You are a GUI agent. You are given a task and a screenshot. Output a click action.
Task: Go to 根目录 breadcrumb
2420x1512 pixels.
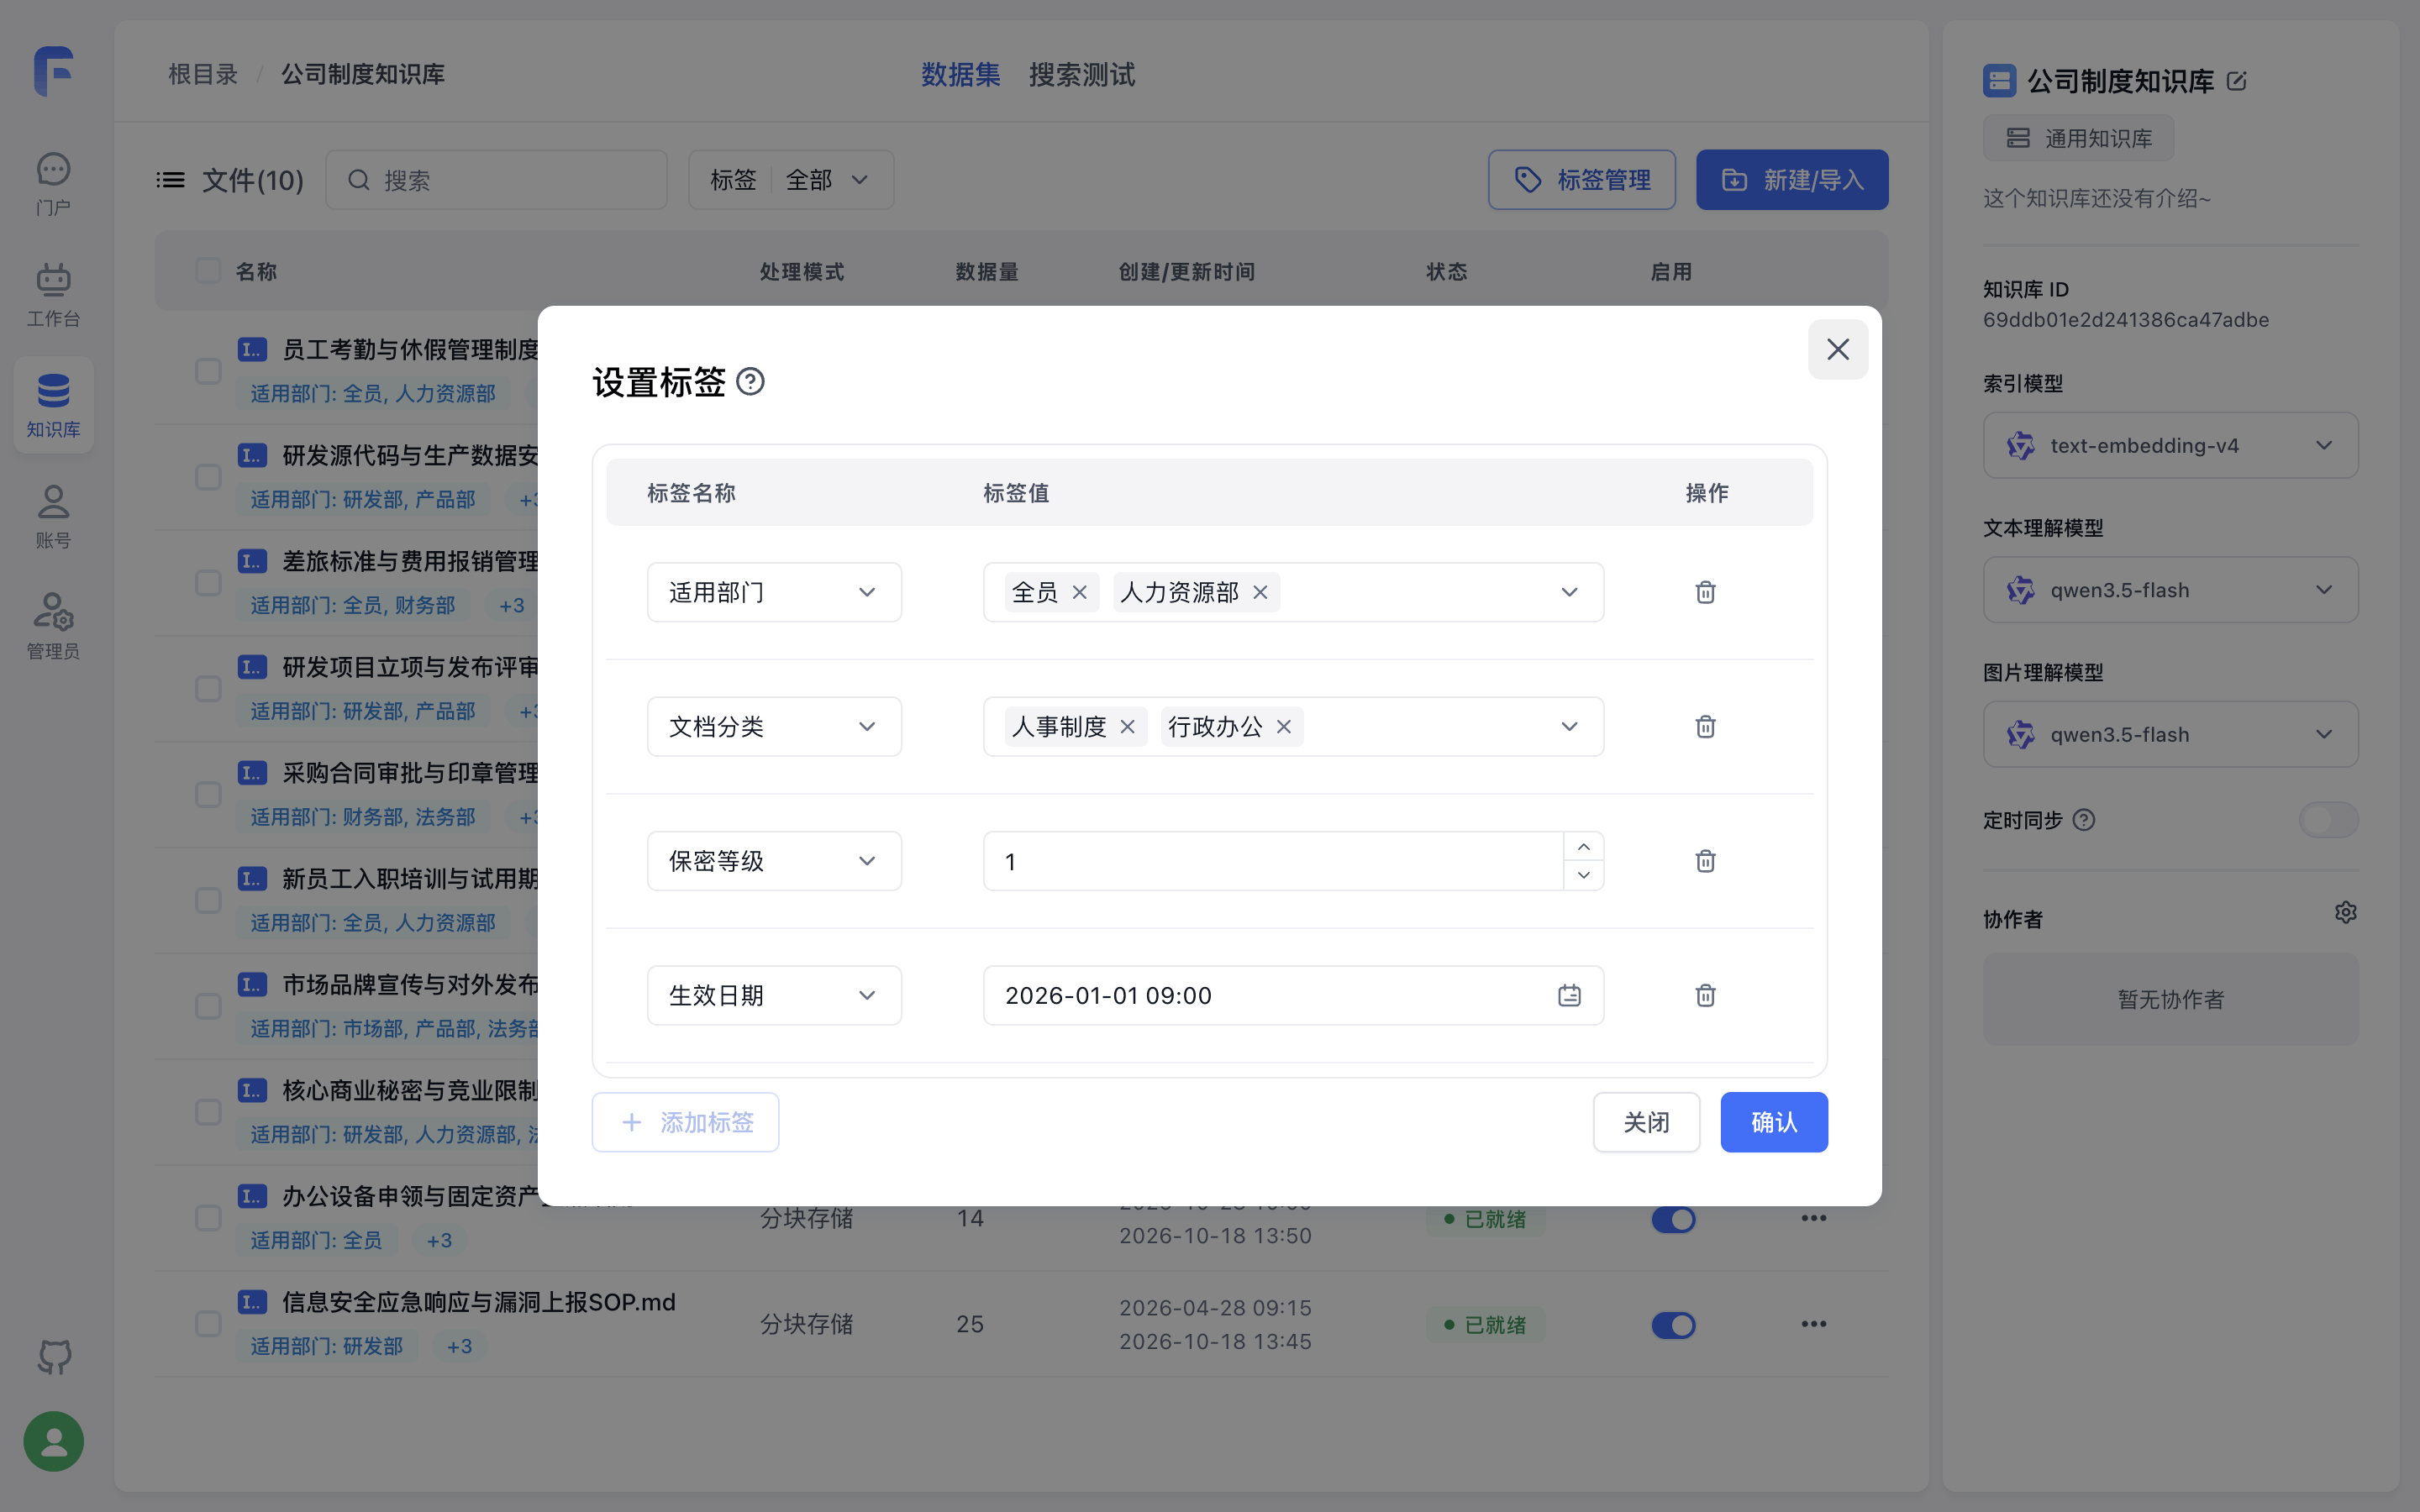(x=203, y=75)
